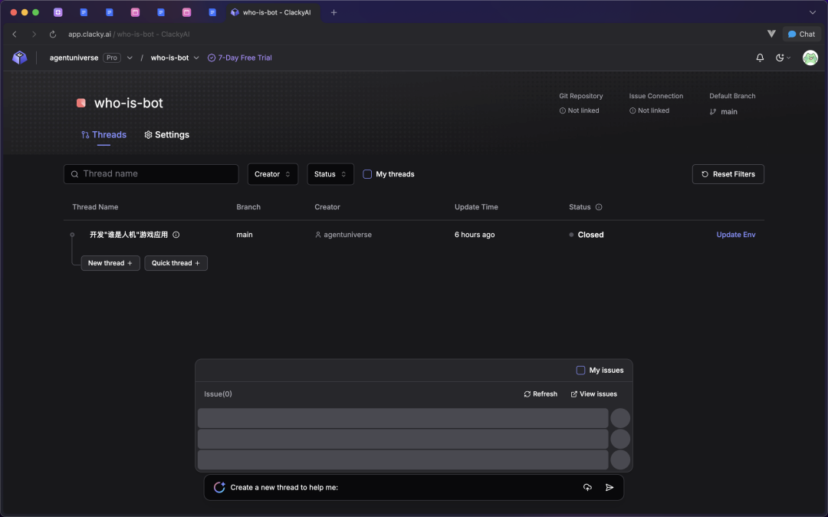Toggle the dark mode theme switcher
This screenshot has width=828, height=517.
[x=783, y=58]
